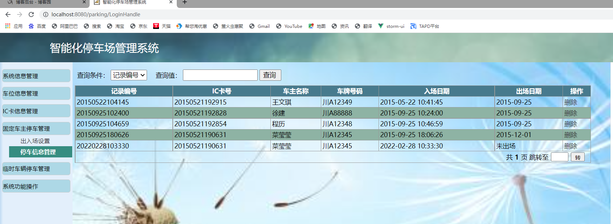The image size is (613, 224).
Task: Open the storm-ui bookmark
Action: (x=391, y=26)
